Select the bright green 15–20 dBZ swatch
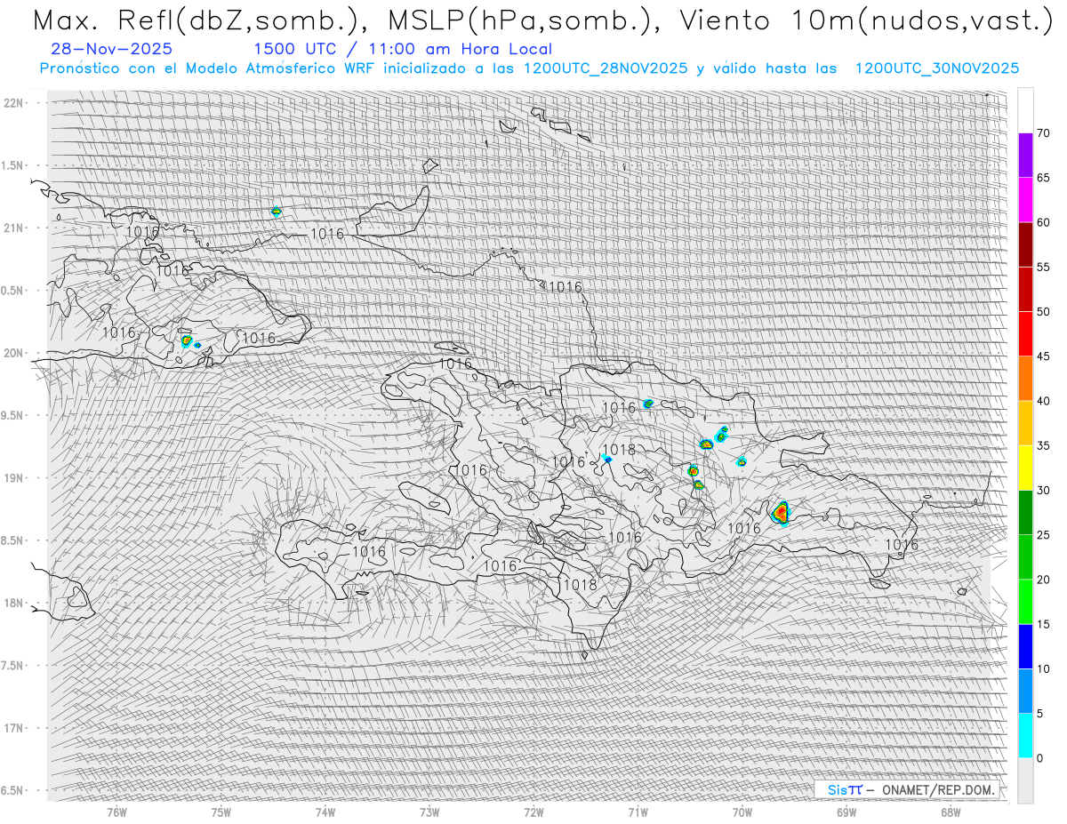 pyautogui.click(x=1025, y=602)
